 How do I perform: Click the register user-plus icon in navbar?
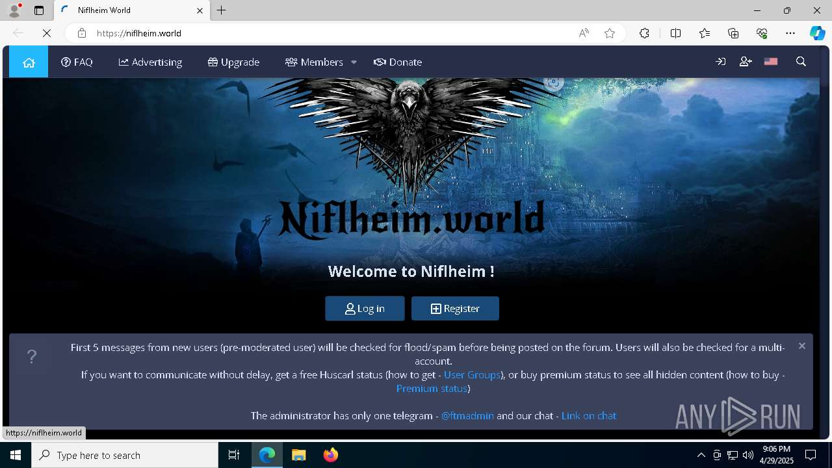coord(746,62)
